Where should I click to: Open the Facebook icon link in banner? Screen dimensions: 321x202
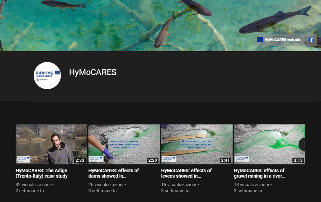click(311, 40)
